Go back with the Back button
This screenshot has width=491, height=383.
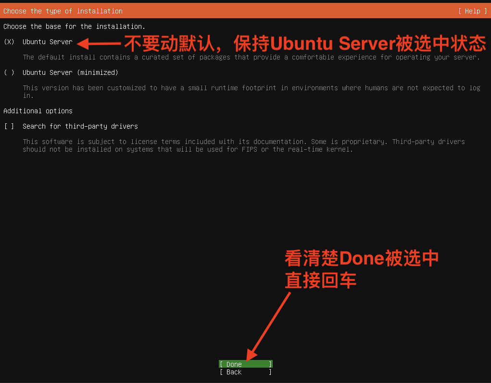click(245, 372)
